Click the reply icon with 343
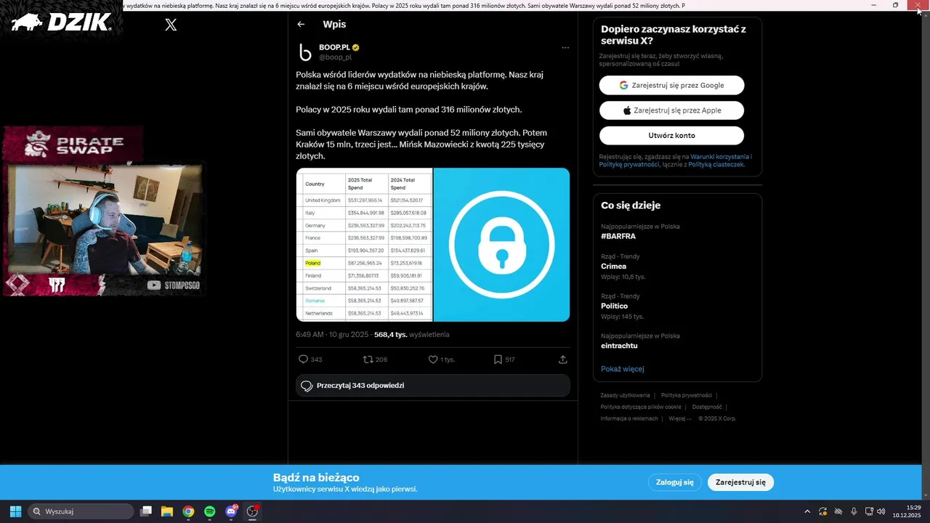930x523 pixels. [x=304, y=360]
